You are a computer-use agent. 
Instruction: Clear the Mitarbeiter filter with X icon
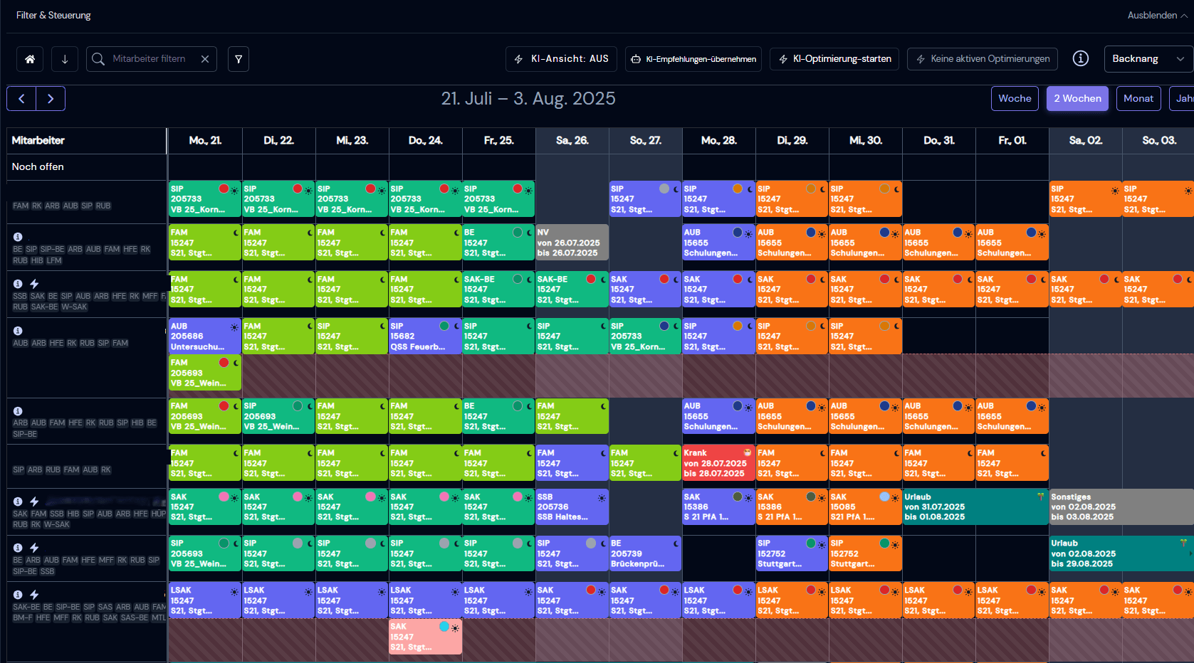(x=205, y=59)
